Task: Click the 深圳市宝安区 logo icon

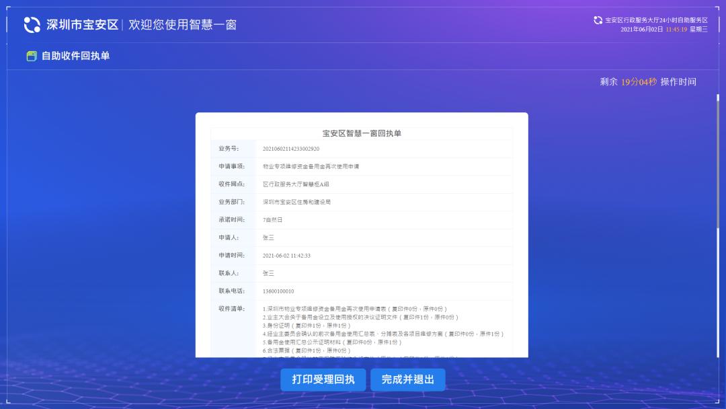Action: point(32,25)
